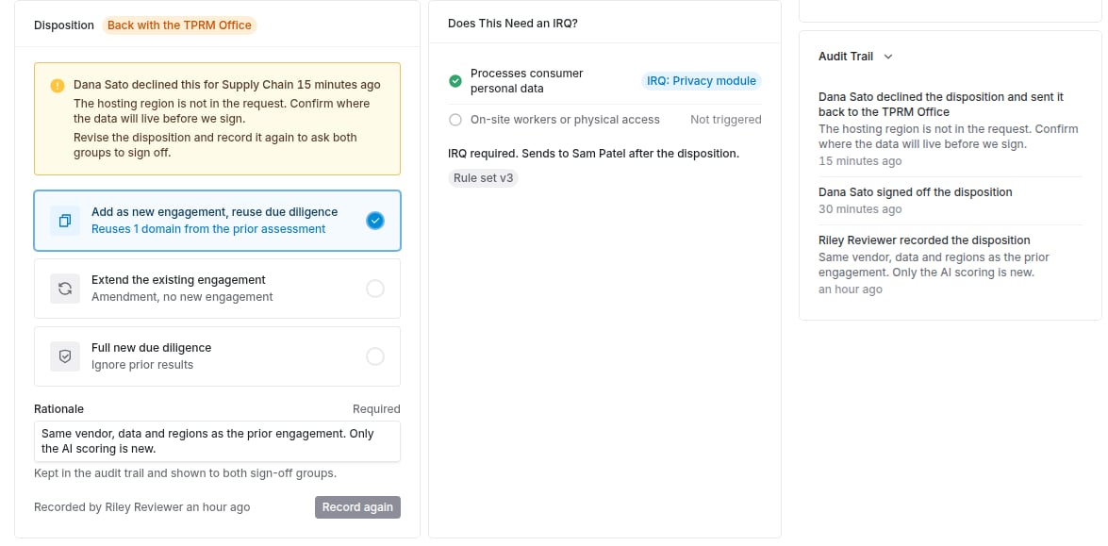Click 'Dana Sato declined this for Supply Chain' notice title

(x=227, y=85)
